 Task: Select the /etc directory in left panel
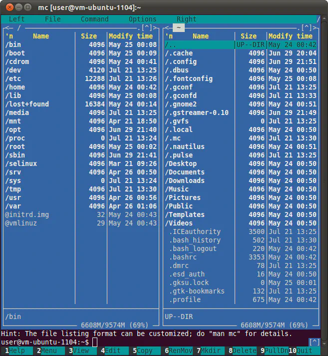tap(14, 78)
